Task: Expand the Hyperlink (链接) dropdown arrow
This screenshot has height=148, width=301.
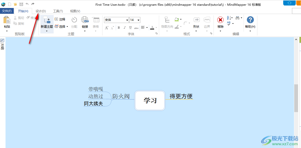Action: [85, 31]
